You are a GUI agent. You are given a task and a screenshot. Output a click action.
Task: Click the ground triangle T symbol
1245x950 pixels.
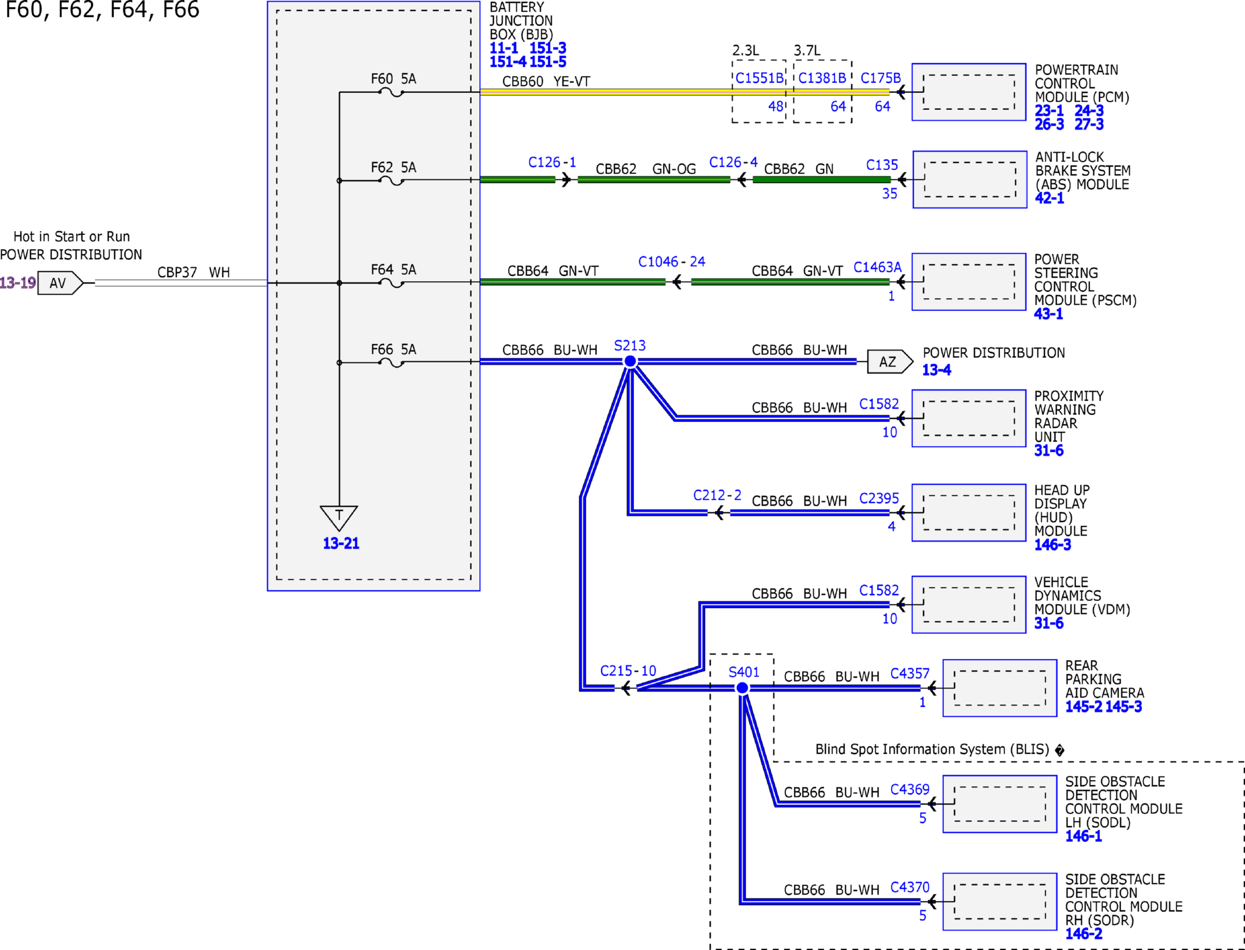339,518
